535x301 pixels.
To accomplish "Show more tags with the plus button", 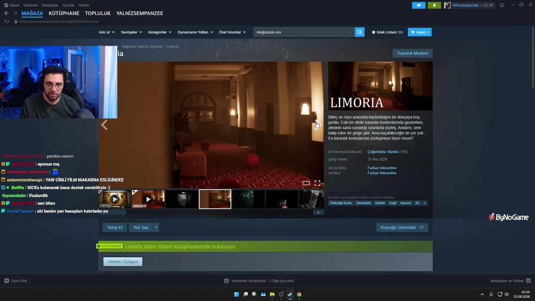I will pos(425,203).
